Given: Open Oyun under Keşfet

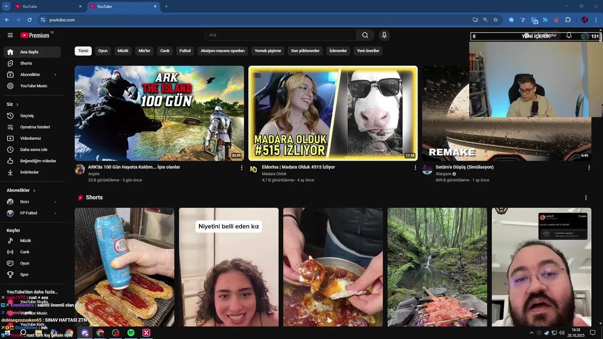Looking at the screenshot, I should [x=32, y=263].
